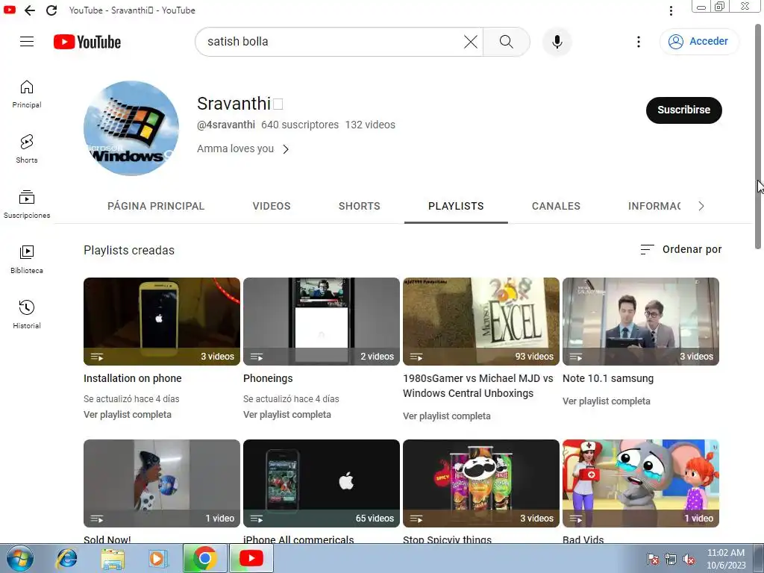The width and height of the screenshot is (764, 573).
Task: Start voice search with microphone
Action: (557, 42)
